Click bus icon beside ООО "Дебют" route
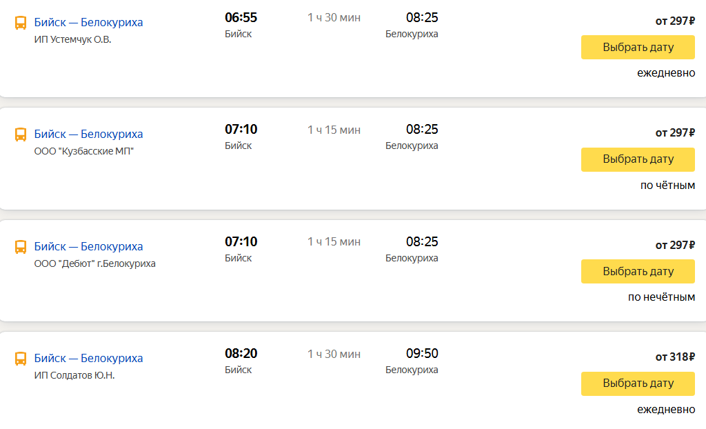This screenshot has width=706, height=429. 20,247
